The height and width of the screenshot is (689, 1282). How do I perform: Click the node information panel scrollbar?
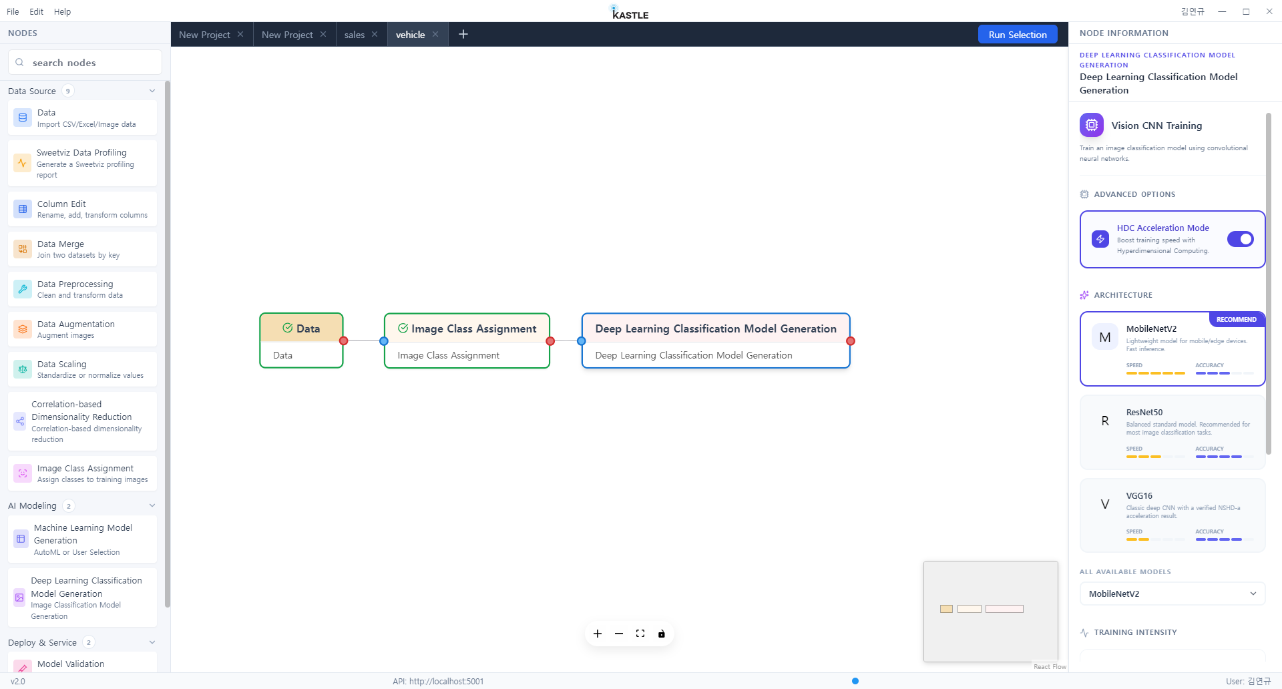pos(1269,284)
